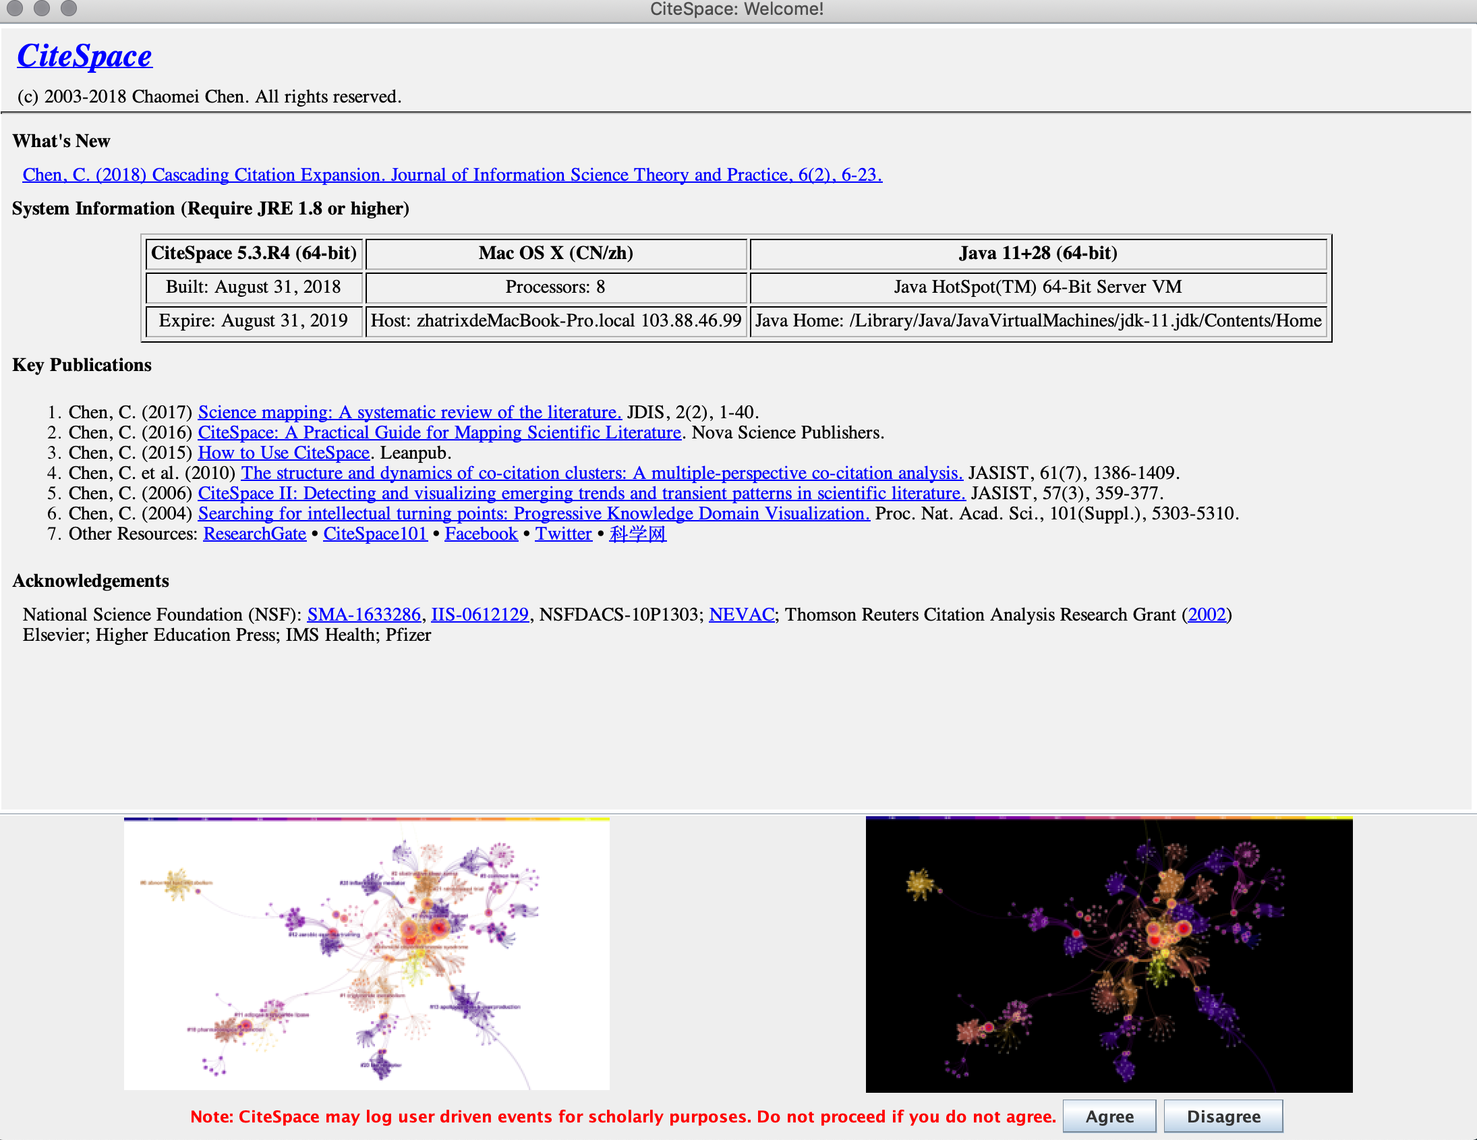Screen dimensions: 1477x1140
Task: Open How to Use CiteSpace link
Action: tap(283, 453)
